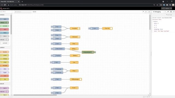Select the String node

74,49
